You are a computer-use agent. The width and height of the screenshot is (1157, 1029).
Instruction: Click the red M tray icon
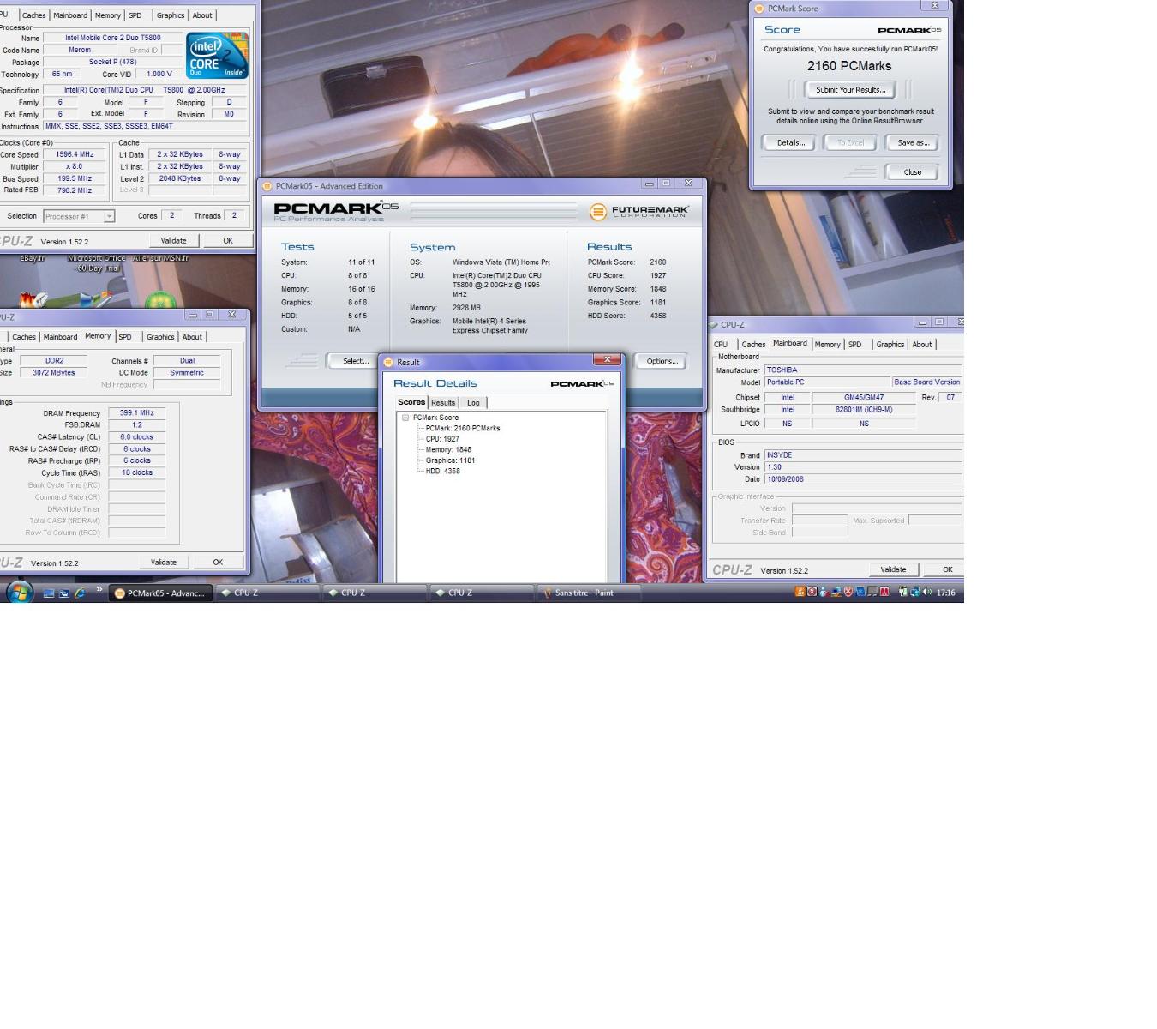point(884,592)
